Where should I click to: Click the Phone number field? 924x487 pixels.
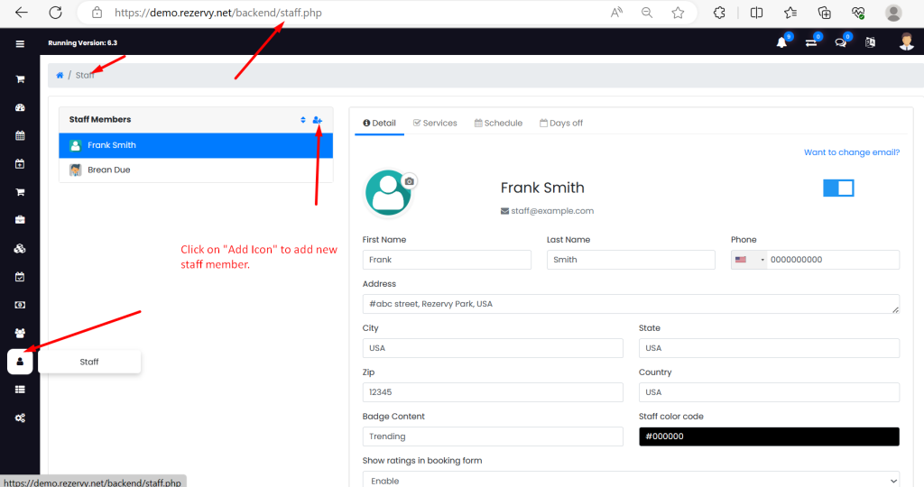833,260
